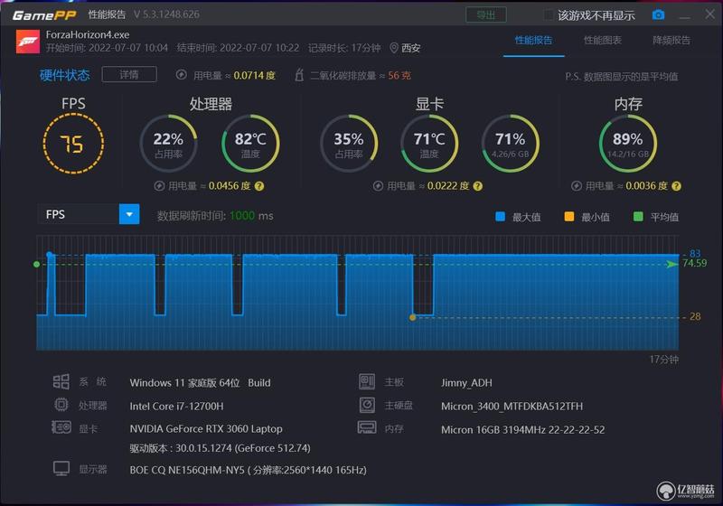Click the 0.0714 度 total power value
This screenshot has width=723, height=506.
coord(254,75)
